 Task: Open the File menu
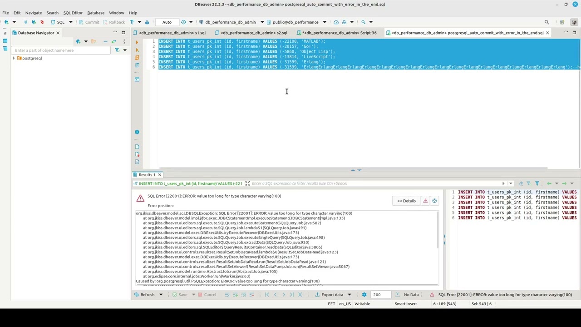(5, 13)
